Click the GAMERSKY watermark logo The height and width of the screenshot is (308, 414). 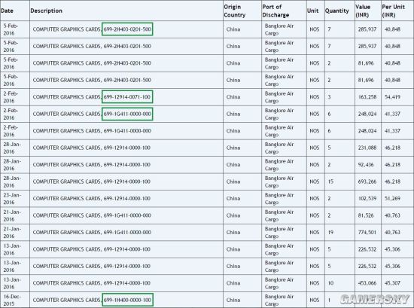click(x=375, y=299)
